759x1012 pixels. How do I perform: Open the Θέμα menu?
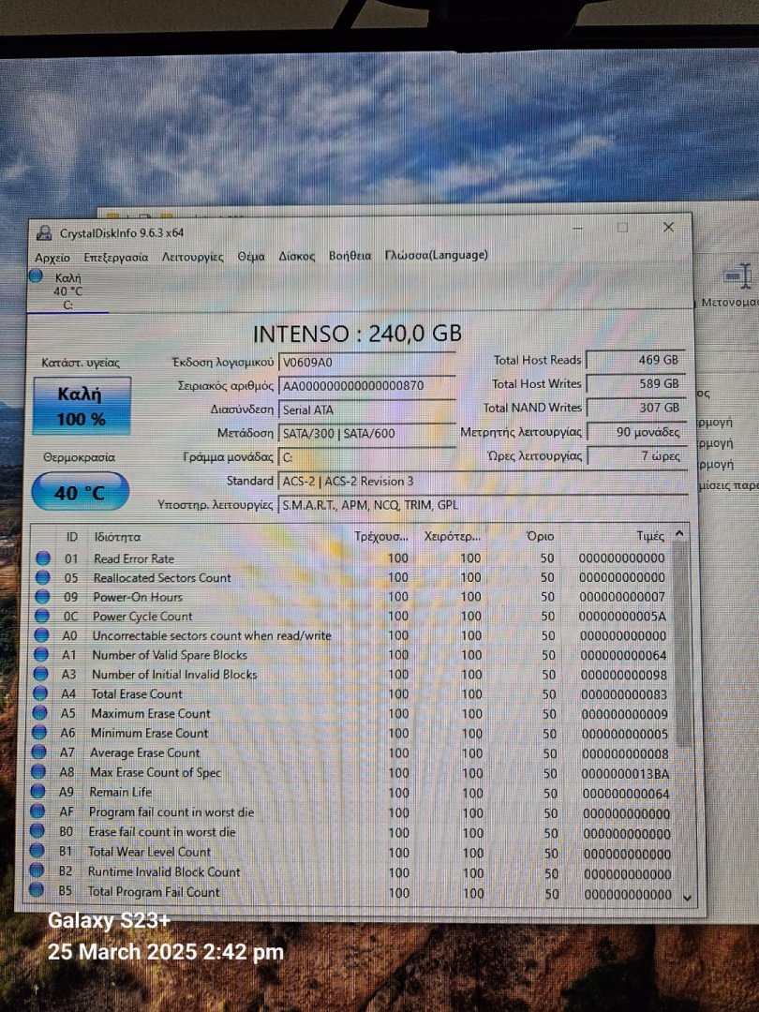[x=251, y=256]
